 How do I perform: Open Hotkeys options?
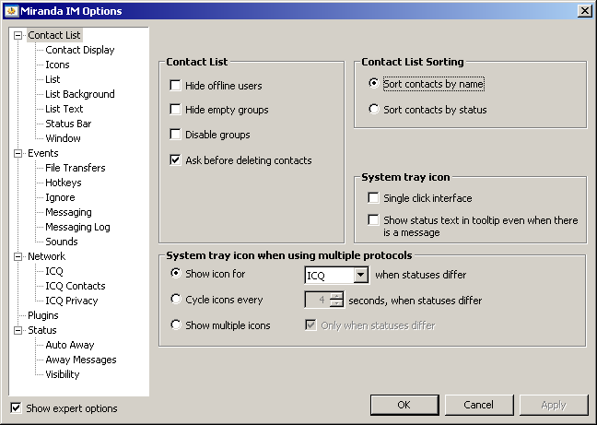tap(64, 183)
